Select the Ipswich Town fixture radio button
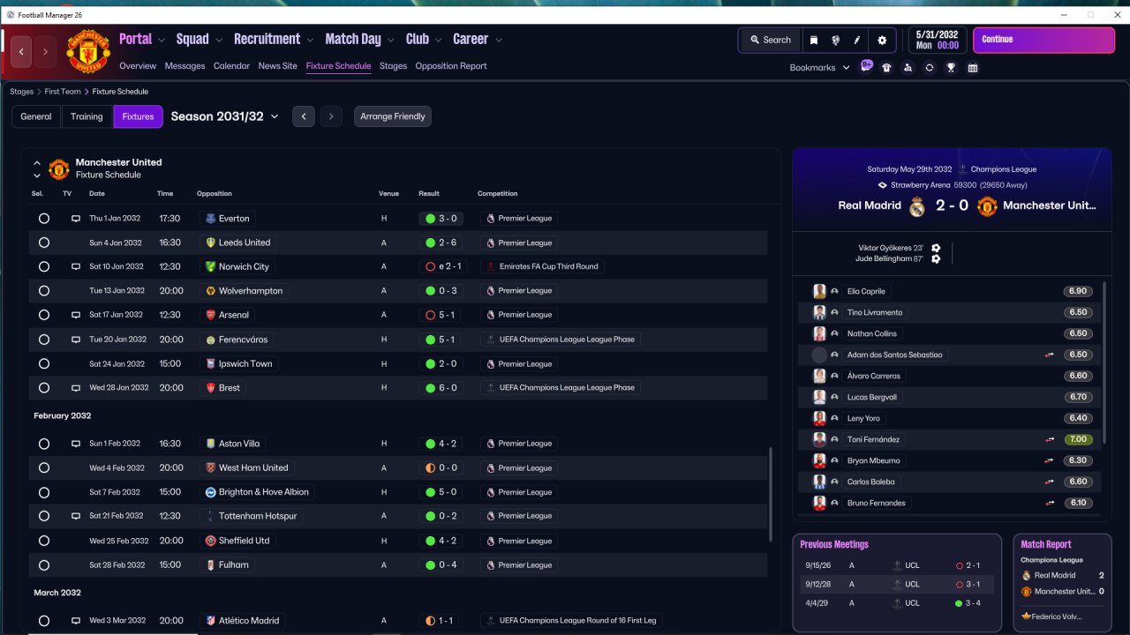 44,363
